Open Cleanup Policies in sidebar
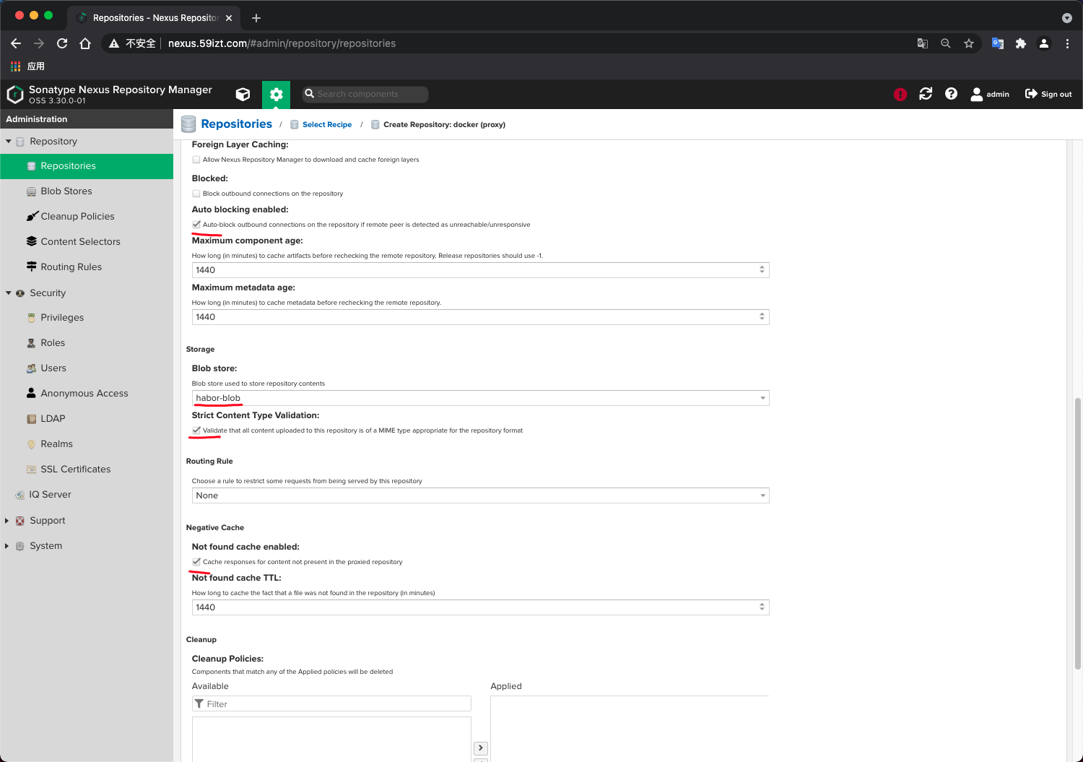Screen dimensions: 1083x762 (87, 217)
